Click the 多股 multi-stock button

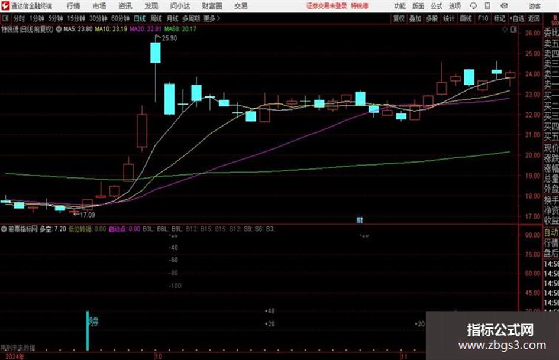432,18
